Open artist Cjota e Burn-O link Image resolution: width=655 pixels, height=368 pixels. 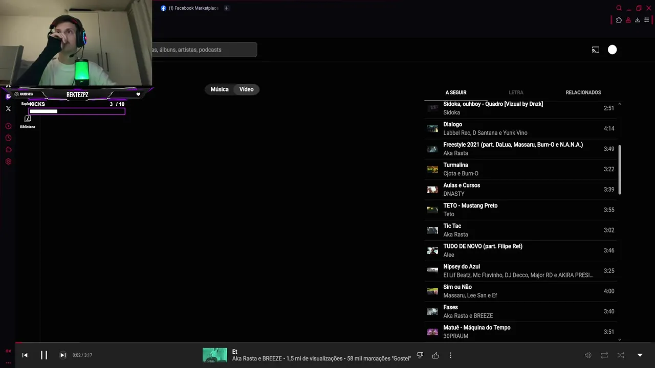461,174
